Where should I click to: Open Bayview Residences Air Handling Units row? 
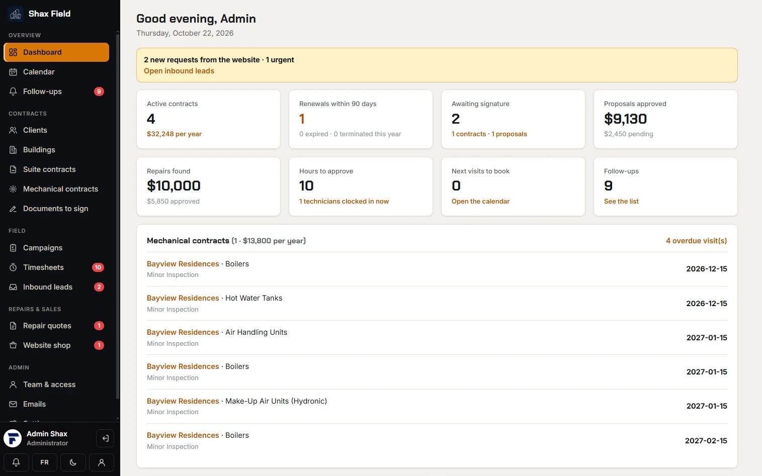[x=437, y=338]
